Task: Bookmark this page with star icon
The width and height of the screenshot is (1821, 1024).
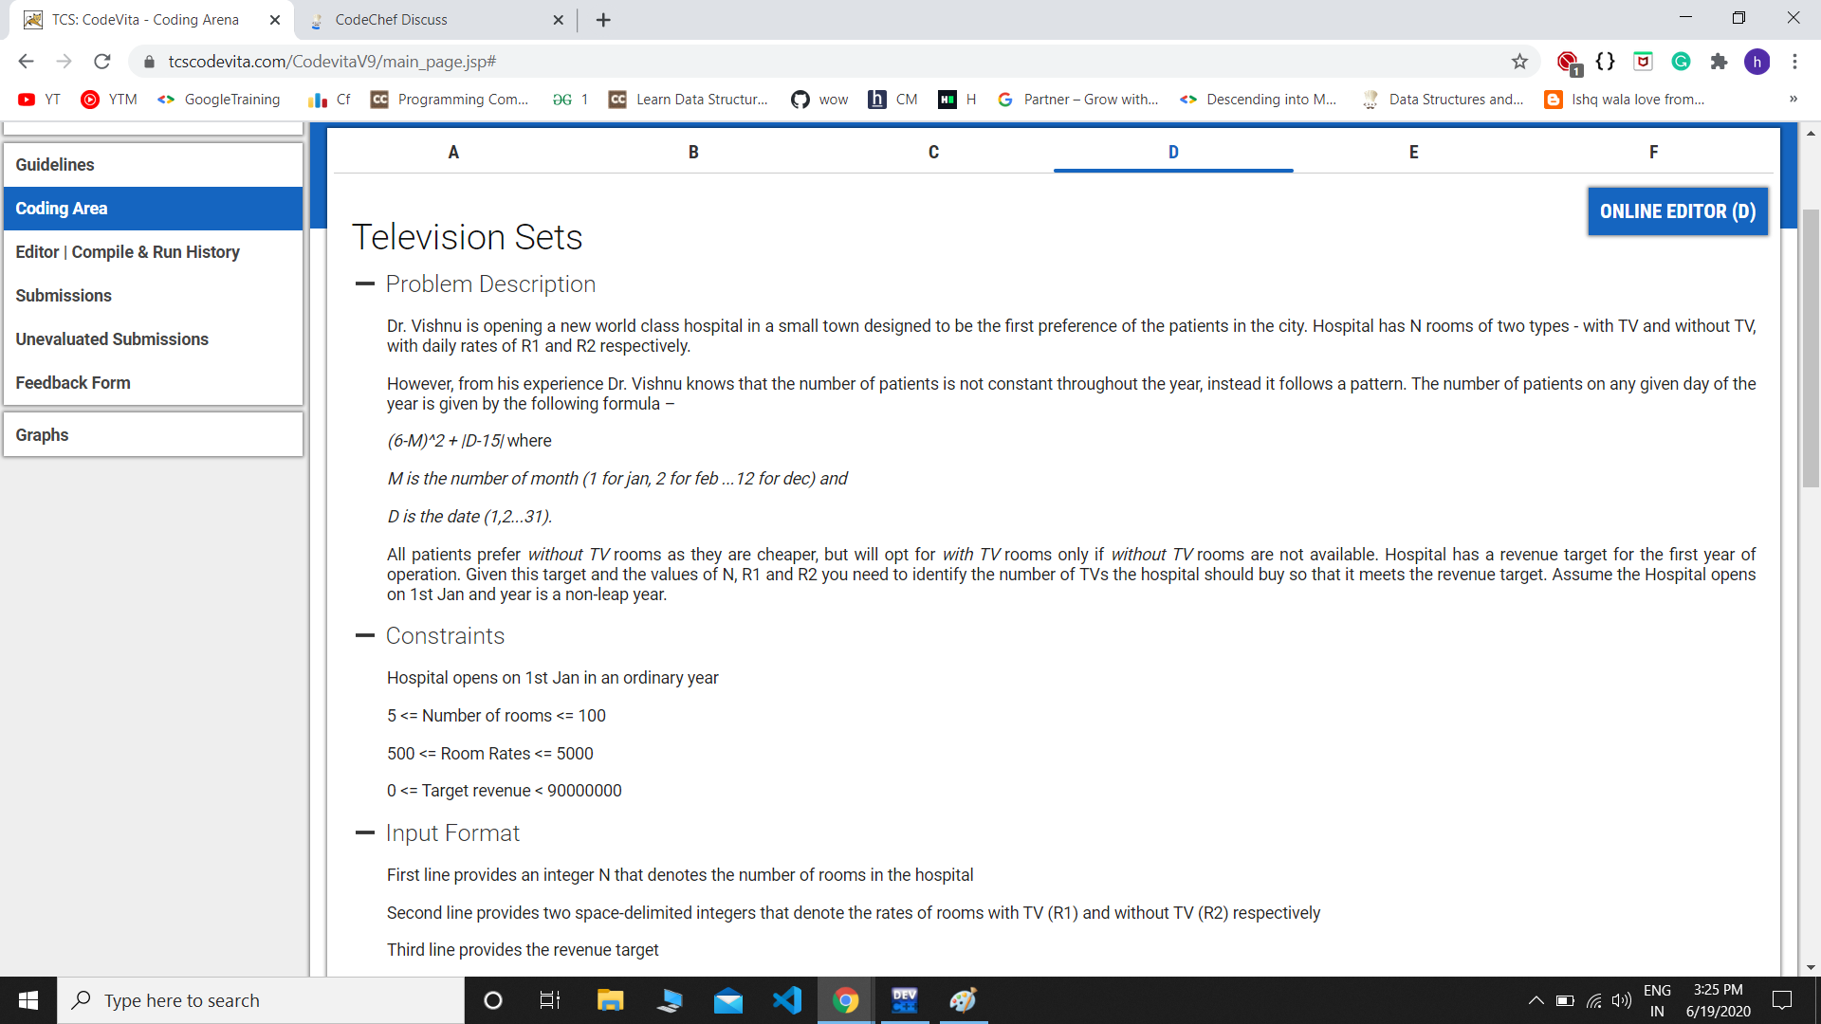Action: pyautogui.click(x=1519, y=62)
